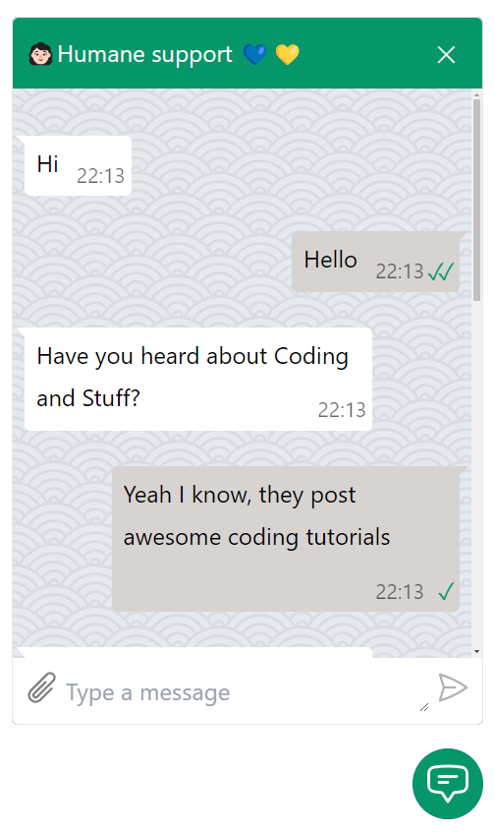Click the chat scrollbar thumb
The height and width of the screenshot is (835, 495).
pyautogui.click(x=477, y=200)
